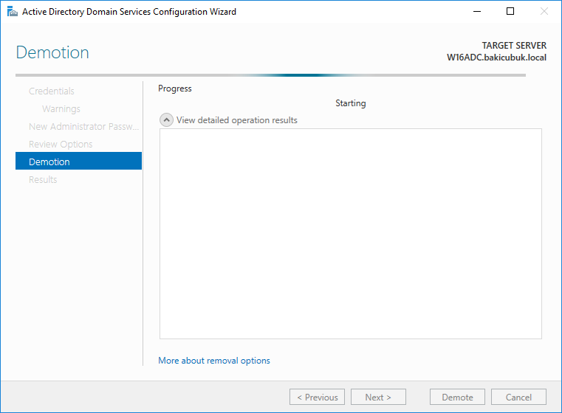Viewport: 562px width, 413px height.
Task: Select the highlighted Demotion step
Action: coord(78,161)
